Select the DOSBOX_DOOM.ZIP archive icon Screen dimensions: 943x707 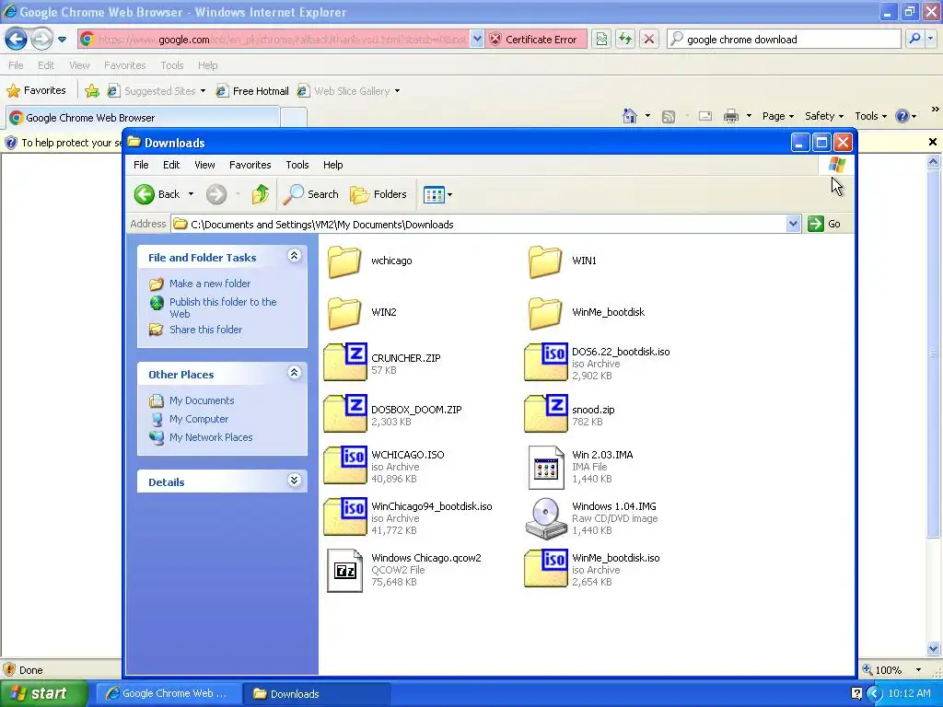[x=345, y=413]
